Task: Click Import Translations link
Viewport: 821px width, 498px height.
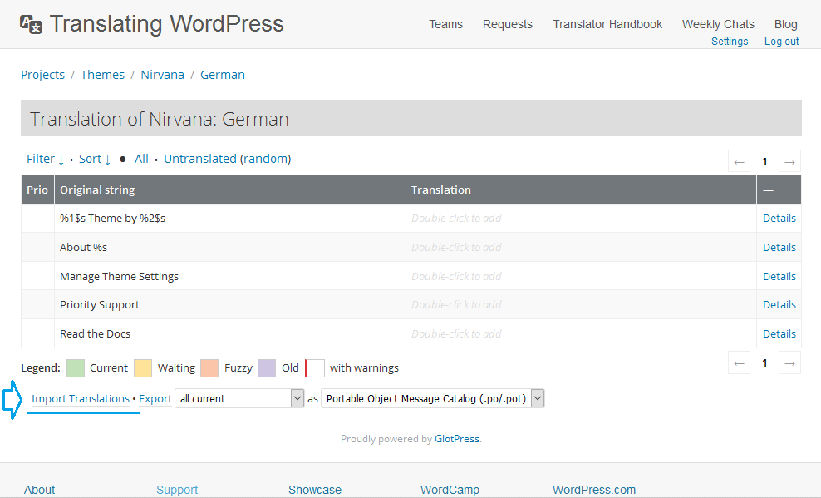Action: pos(81,399)
